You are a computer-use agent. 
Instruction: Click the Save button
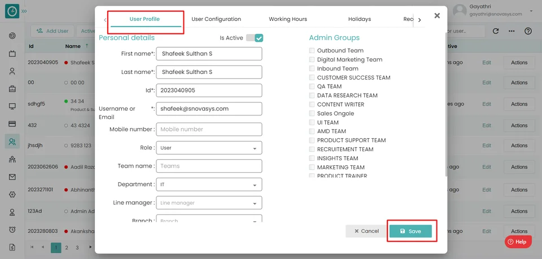point(410,231)
